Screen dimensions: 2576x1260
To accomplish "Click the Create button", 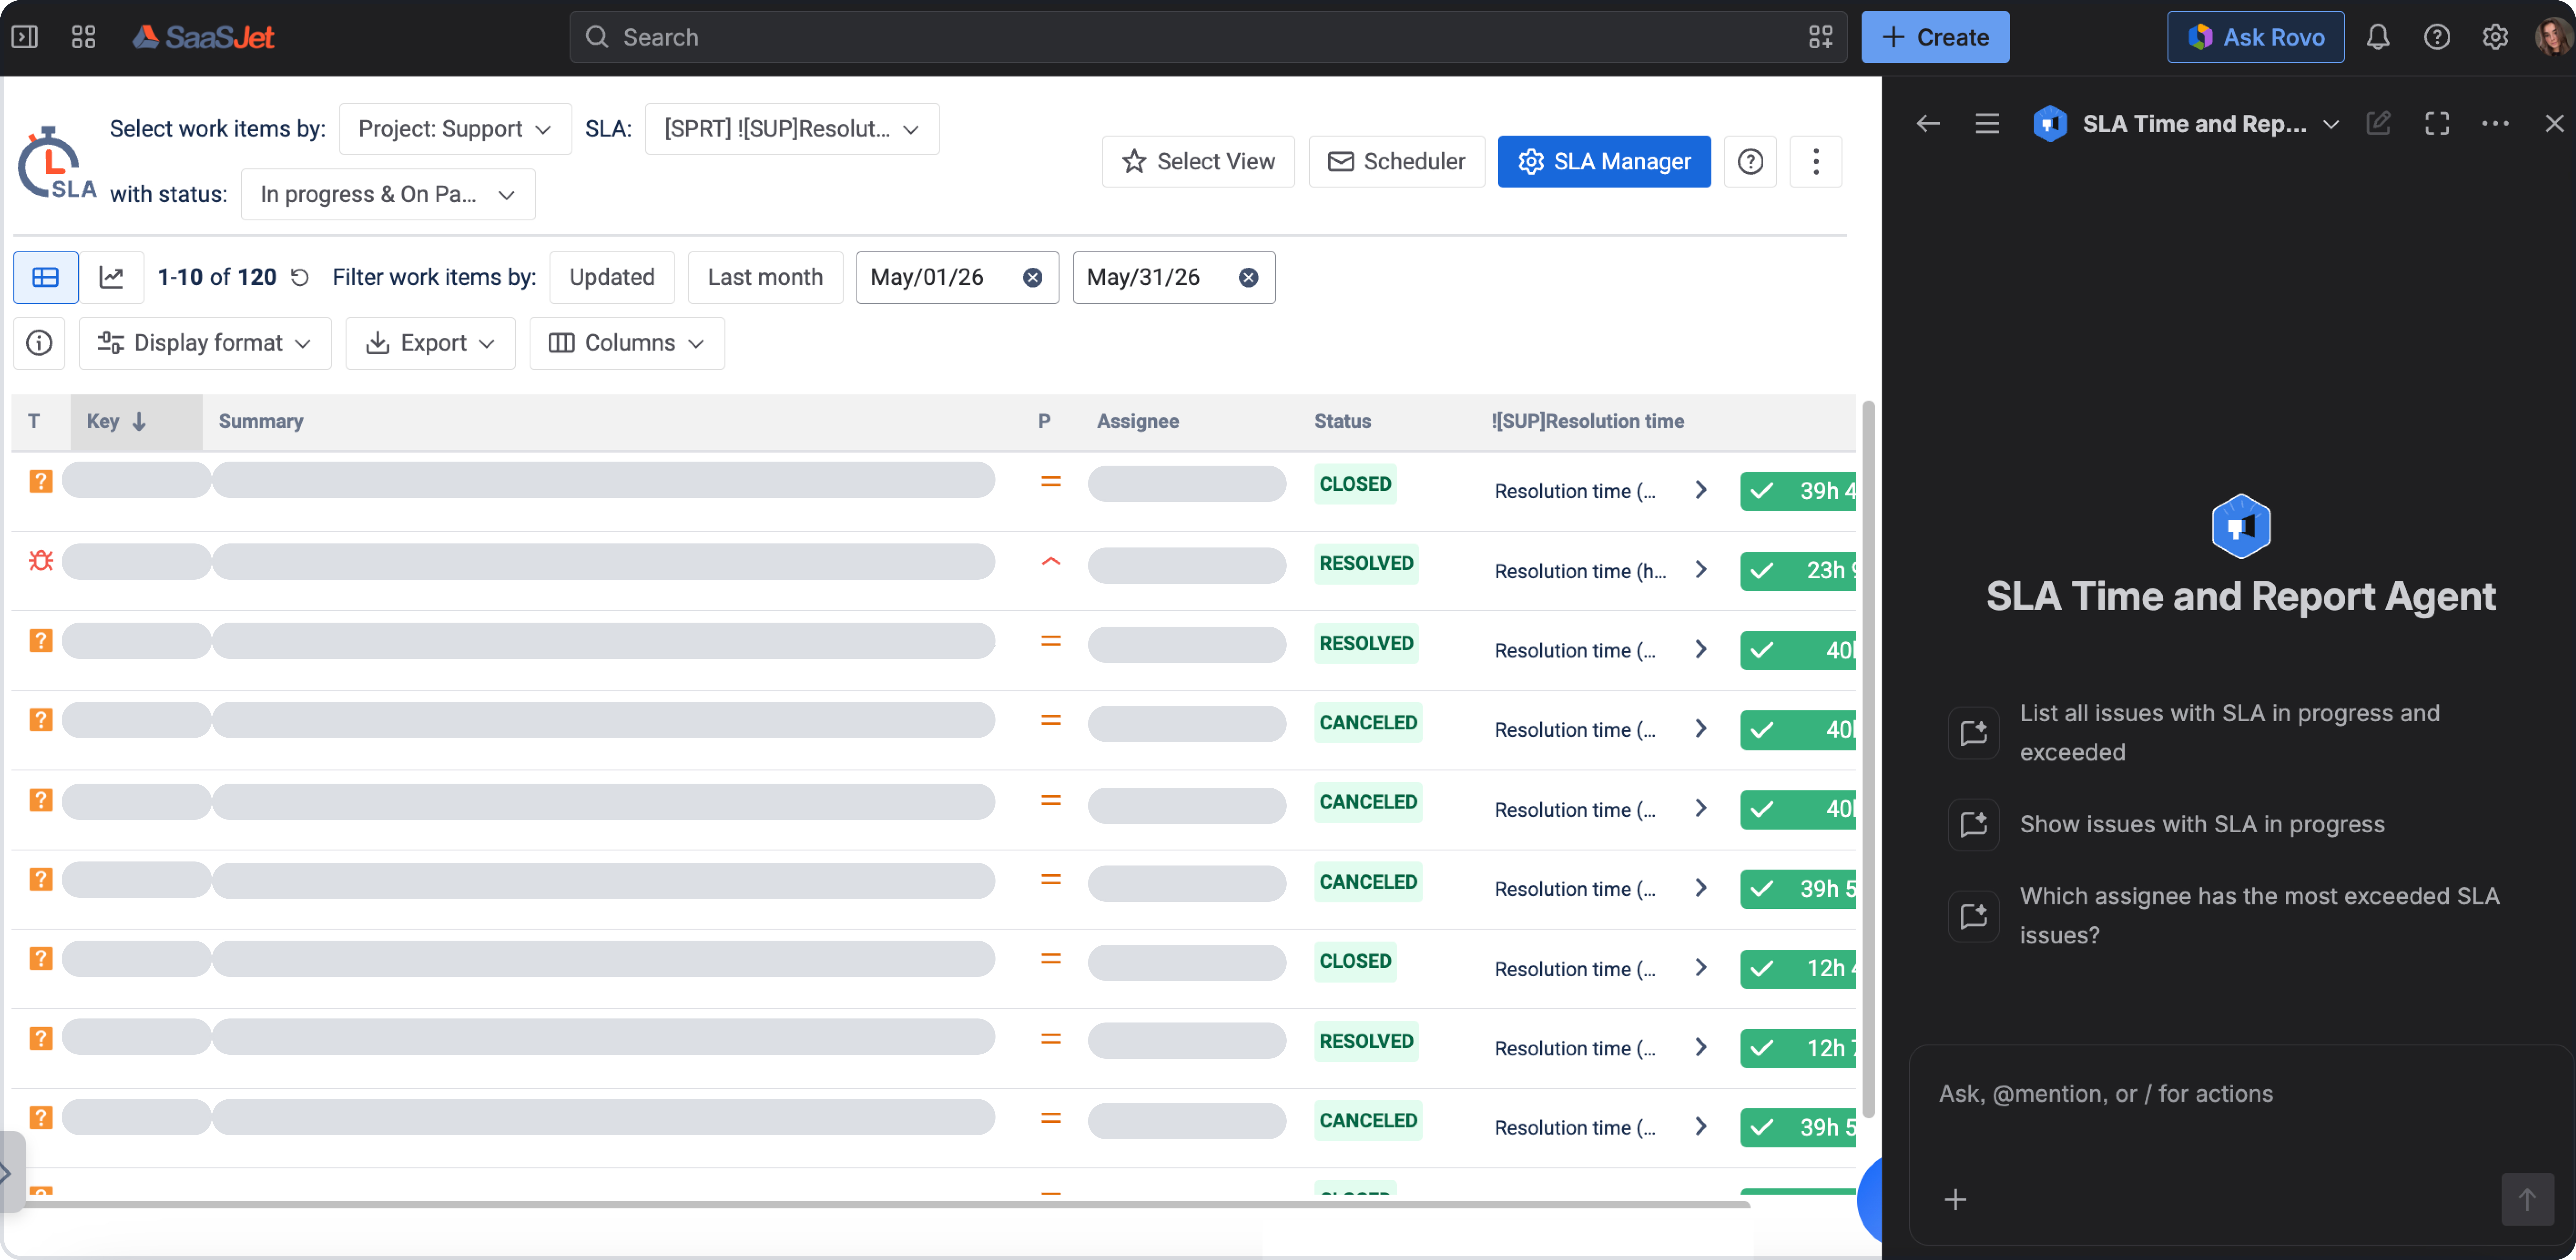I will click(1935, 37).
